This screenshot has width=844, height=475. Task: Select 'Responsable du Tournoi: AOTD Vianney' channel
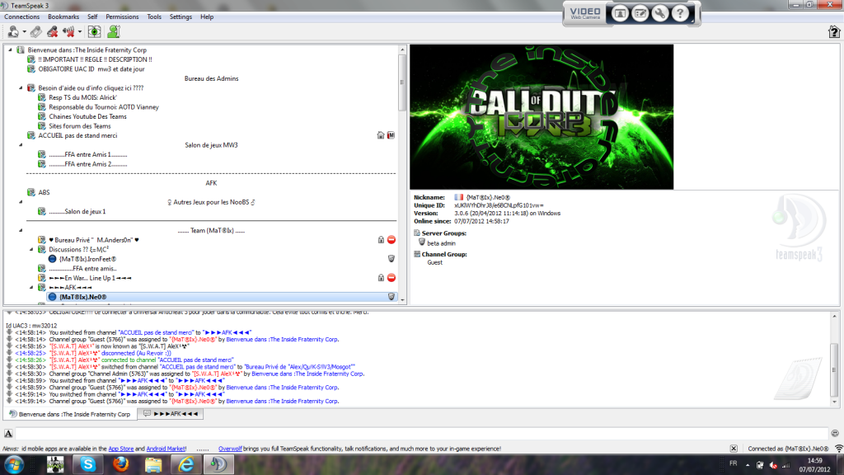(x=104, y=107)
